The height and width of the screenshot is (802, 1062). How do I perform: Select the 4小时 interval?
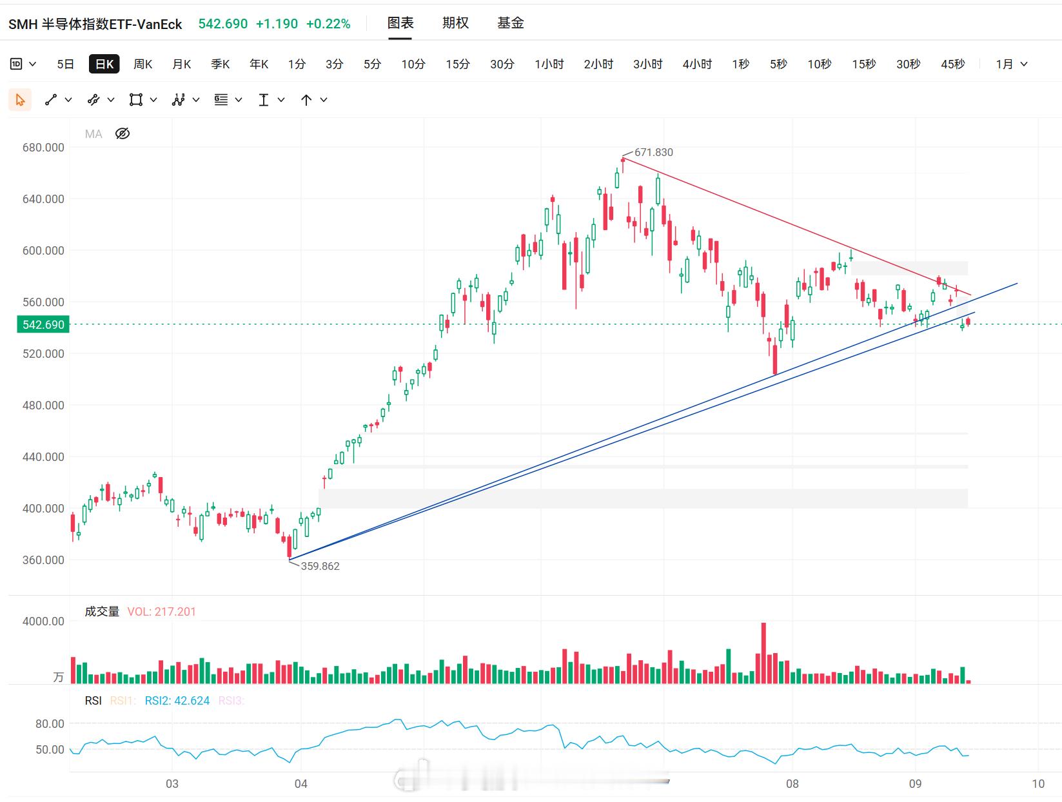tap(697, 64)
